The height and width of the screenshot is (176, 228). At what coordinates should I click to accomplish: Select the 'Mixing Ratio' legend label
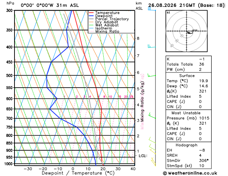click(107, 32)
